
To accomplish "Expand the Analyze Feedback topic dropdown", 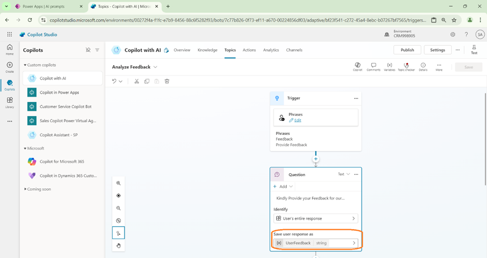I will [x=156, y=67].
